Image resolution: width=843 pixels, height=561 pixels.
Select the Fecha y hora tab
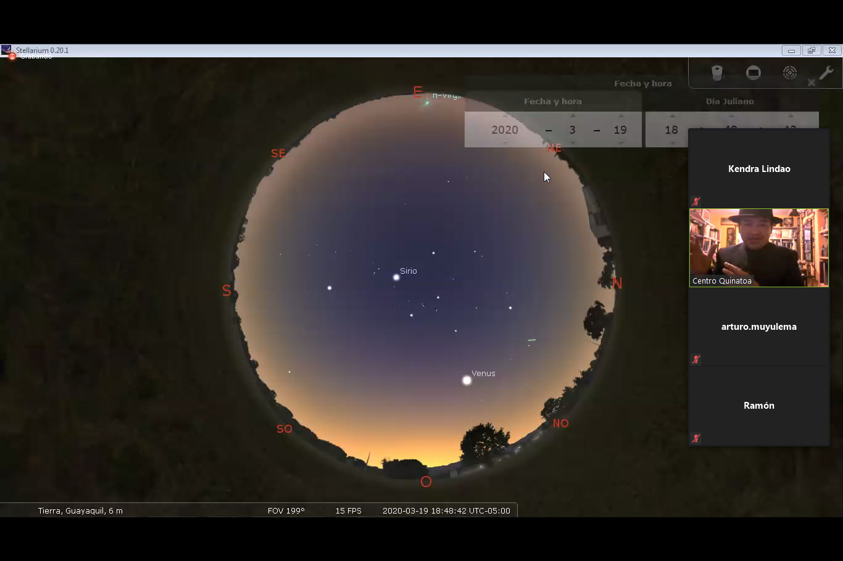[x=552, y=101]
